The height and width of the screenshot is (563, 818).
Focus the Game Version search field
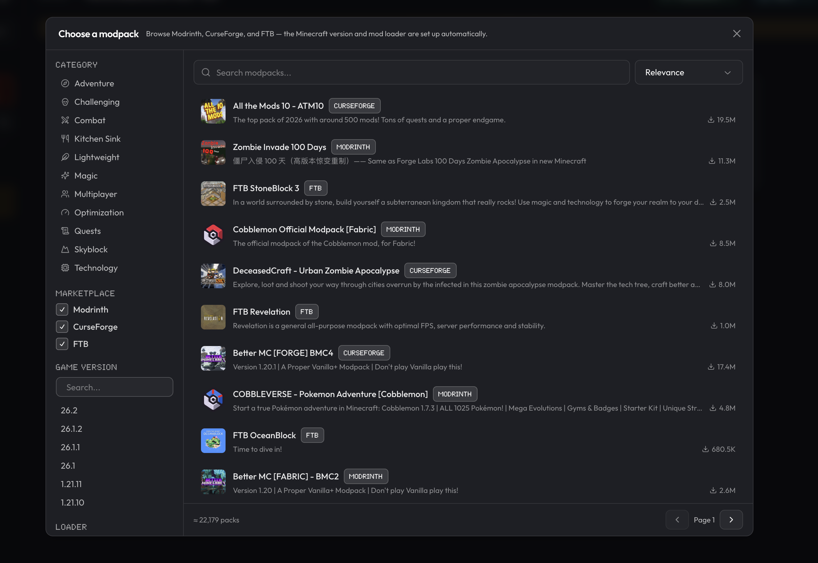tap(114, 387)
